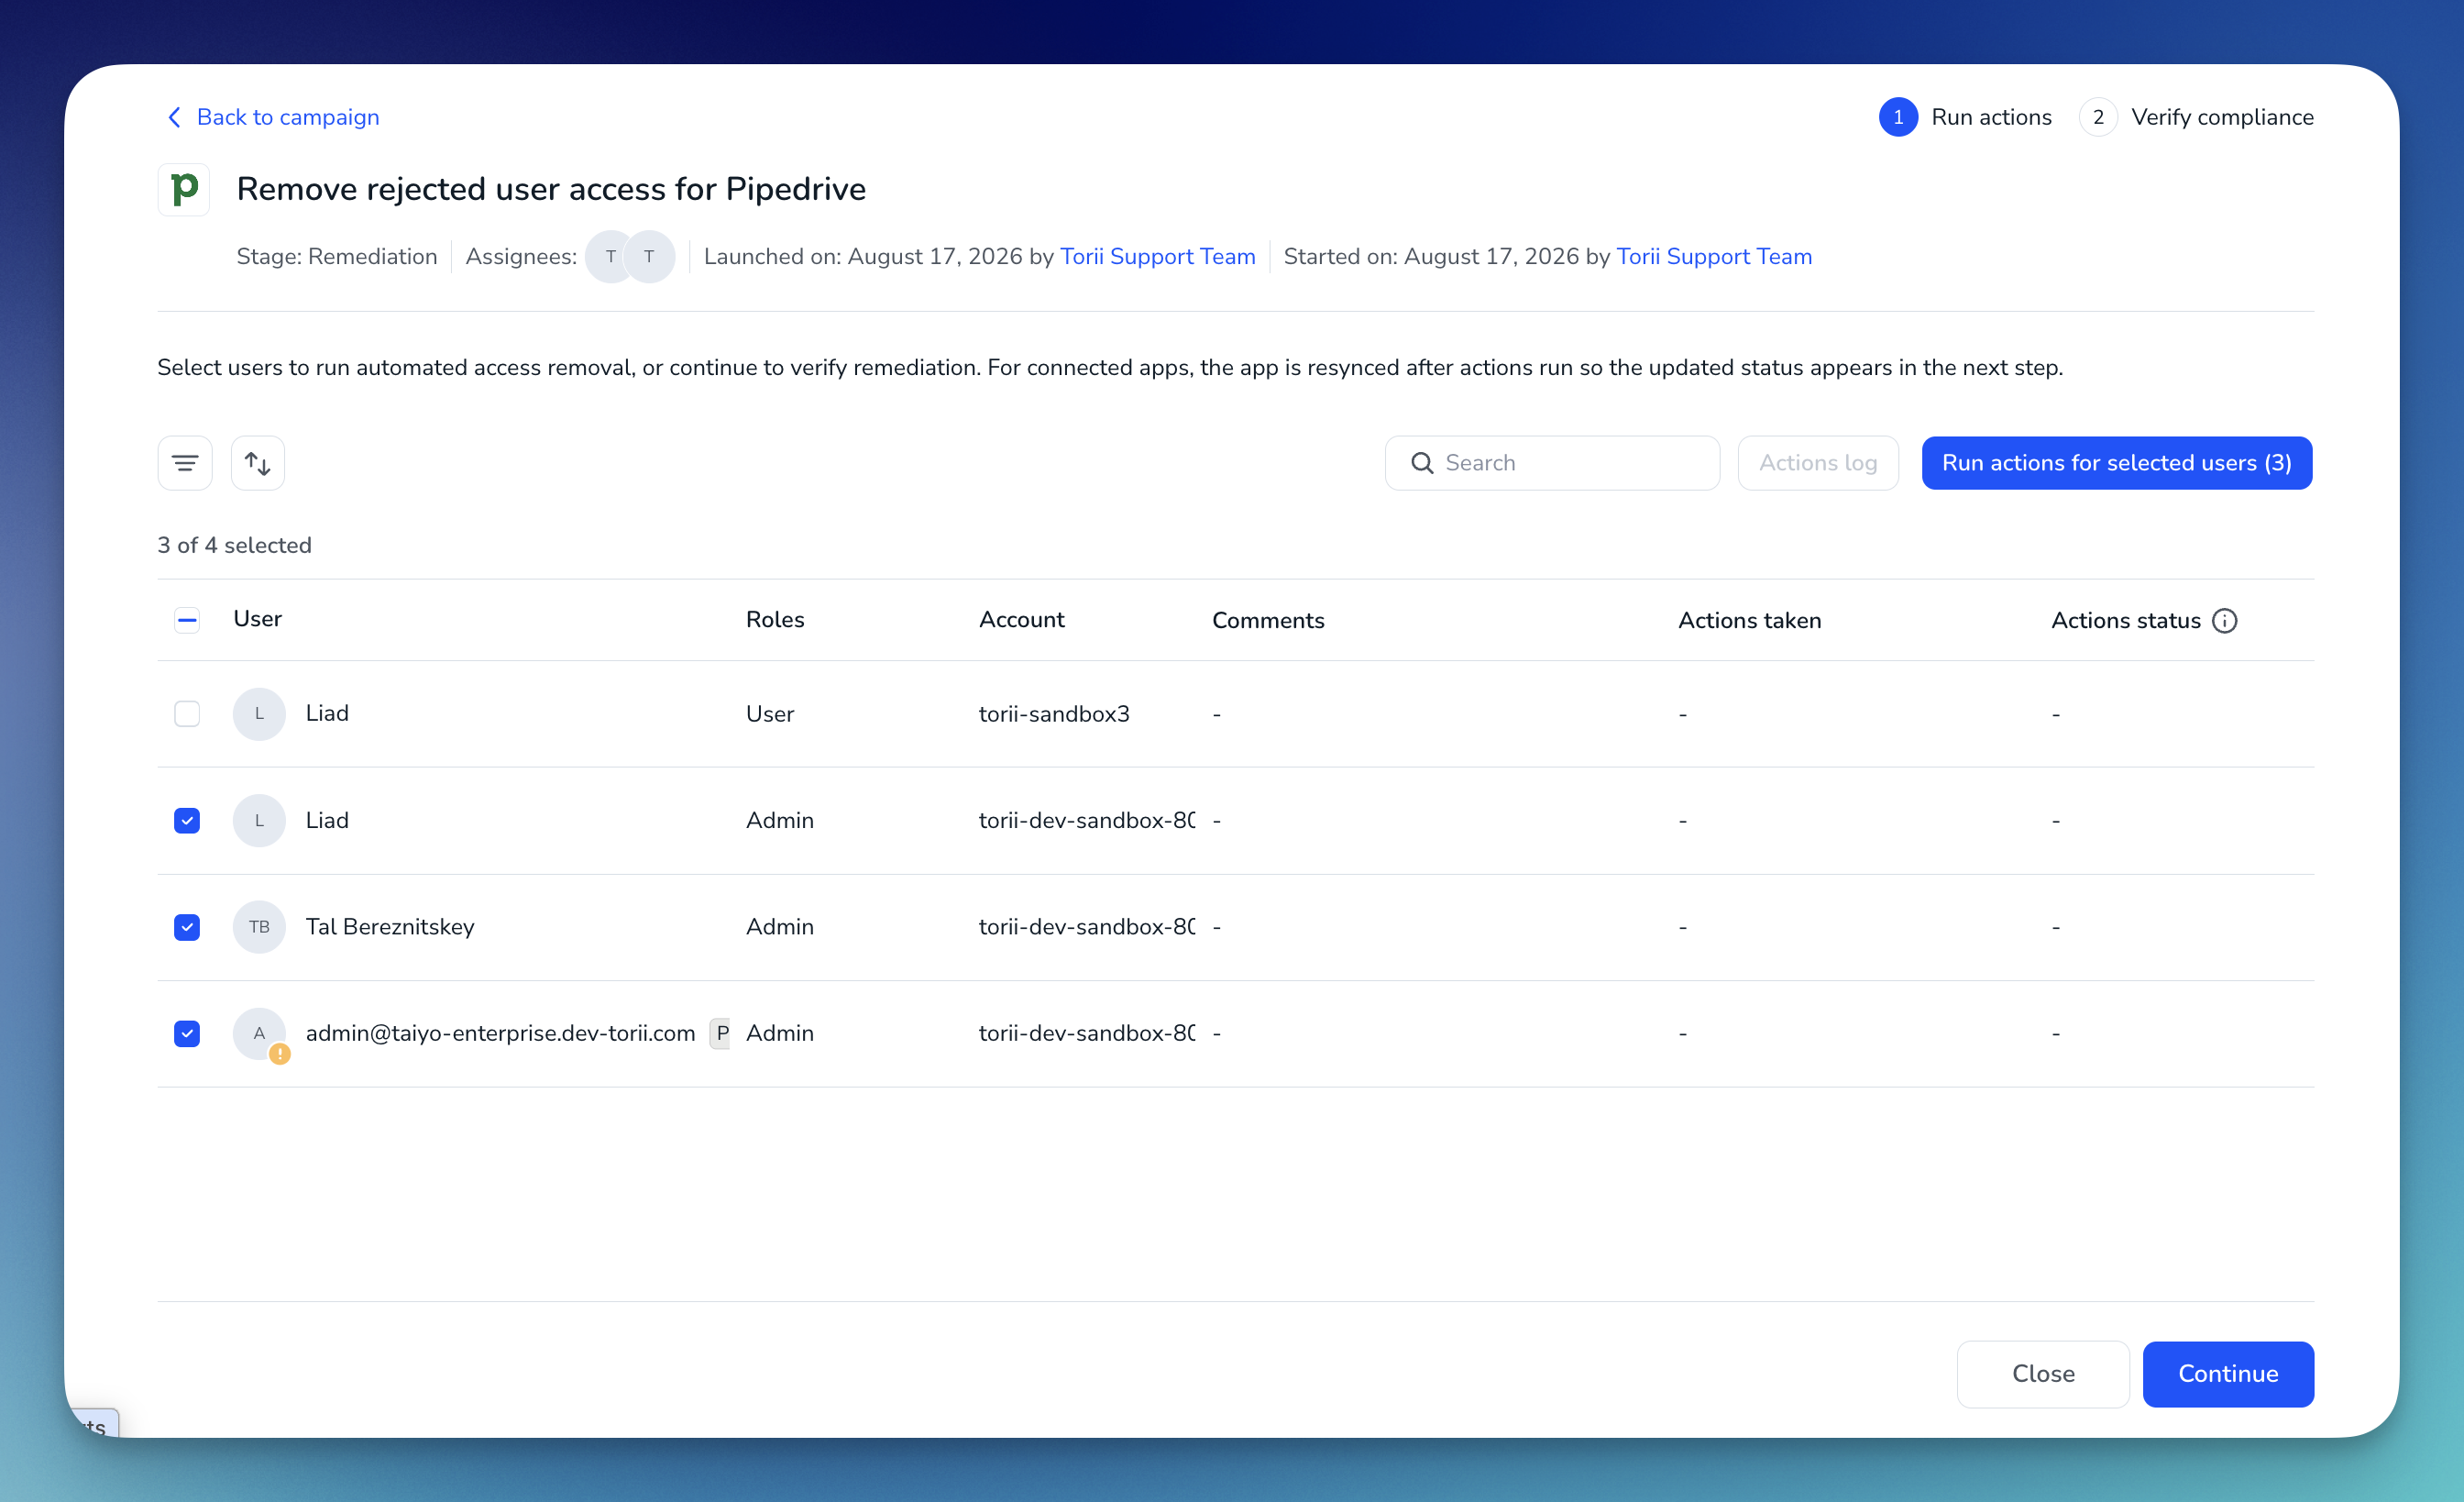Click the Liad name in the User role row

point(327,713)
